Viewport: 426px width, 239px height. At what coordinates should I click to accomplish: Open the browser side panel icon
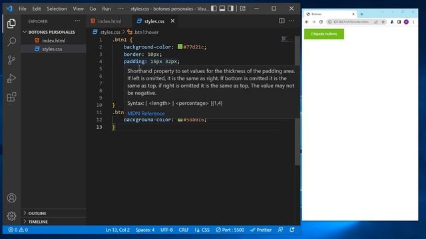399,22
